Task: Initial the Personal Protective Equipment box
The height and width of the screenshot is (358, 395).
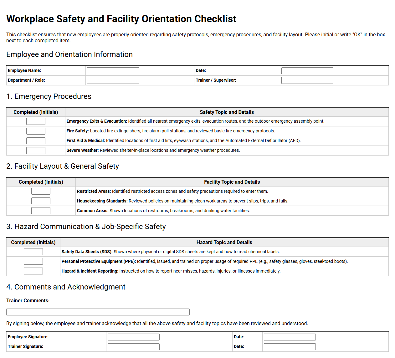Action: click(x=33, y=261)
